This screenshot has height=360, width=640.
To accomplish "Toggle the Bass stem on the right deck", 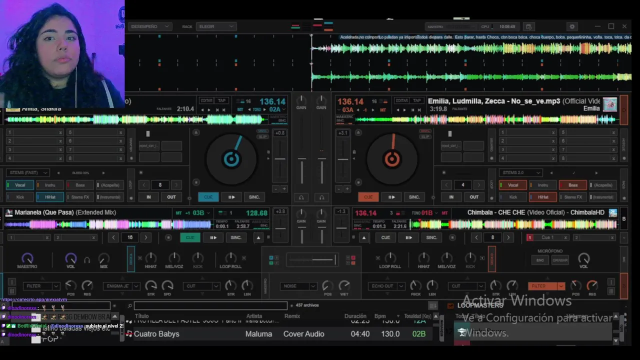I will (573, 185).
